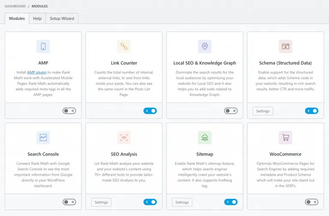The image size is (329, 216).
Task: Switch off the SEO Analysis toggle
Action: click(150, 202)
